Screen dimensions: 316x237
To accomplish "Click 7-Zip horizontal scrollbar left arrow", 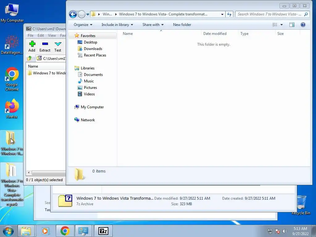I will point(29,173).
